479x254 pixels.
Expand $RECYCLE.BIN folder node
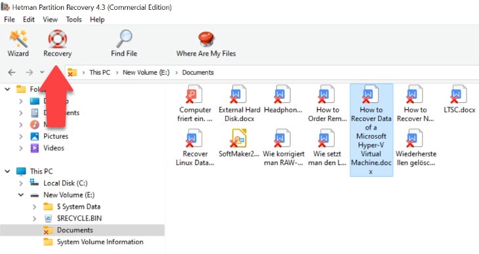click(x=34, y=219)
